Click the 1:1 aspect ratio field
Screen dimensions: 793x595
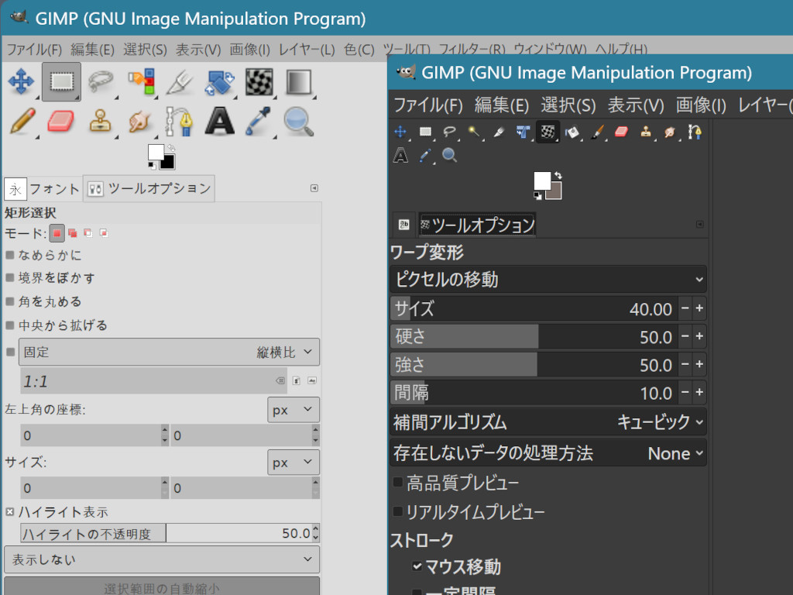(154, 381)
